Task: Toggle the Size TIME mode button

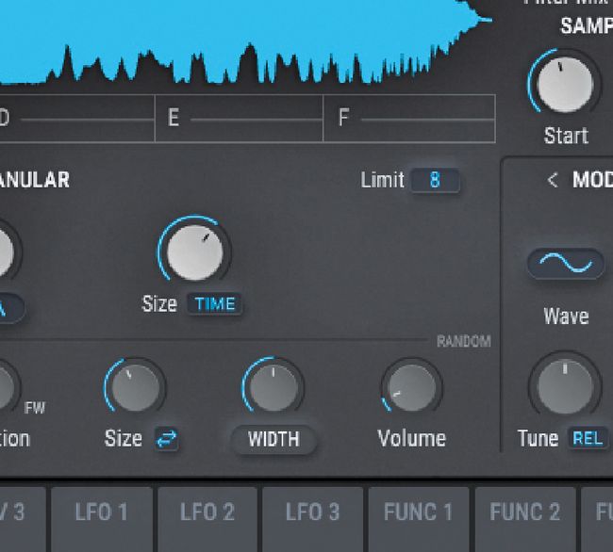Action: (x=215, y=303)
